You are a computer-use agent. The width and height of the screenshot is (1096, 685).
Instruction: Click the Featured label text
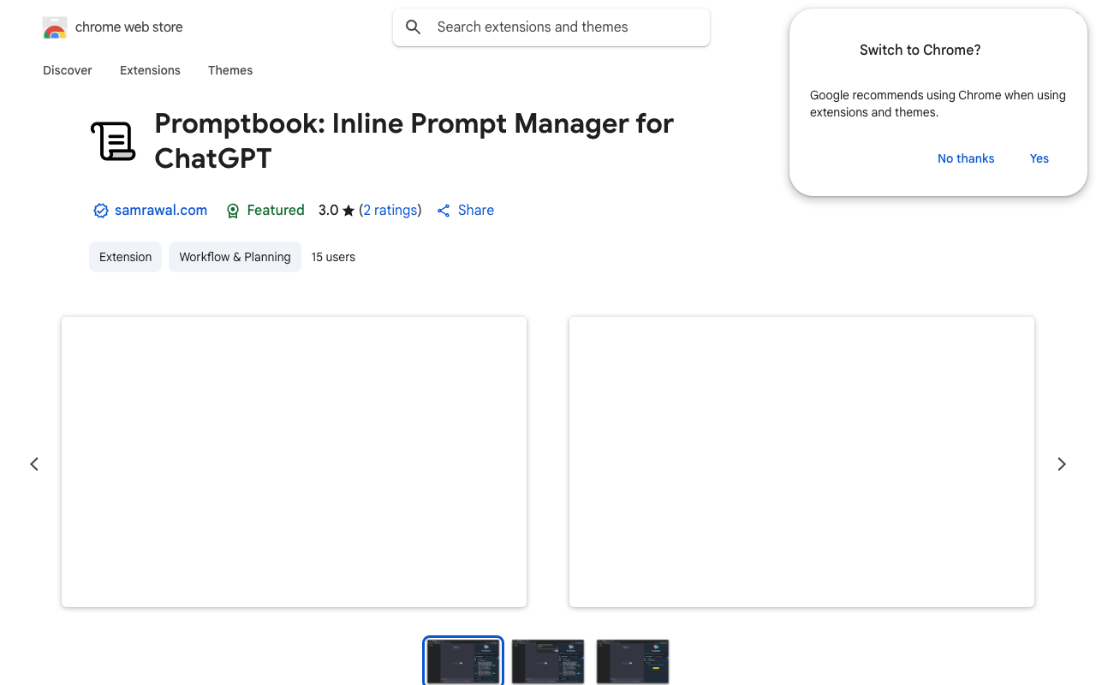[x=276, y=210]
